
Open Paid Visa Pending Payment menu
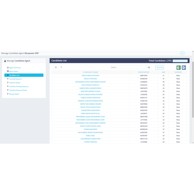(19, 87)
